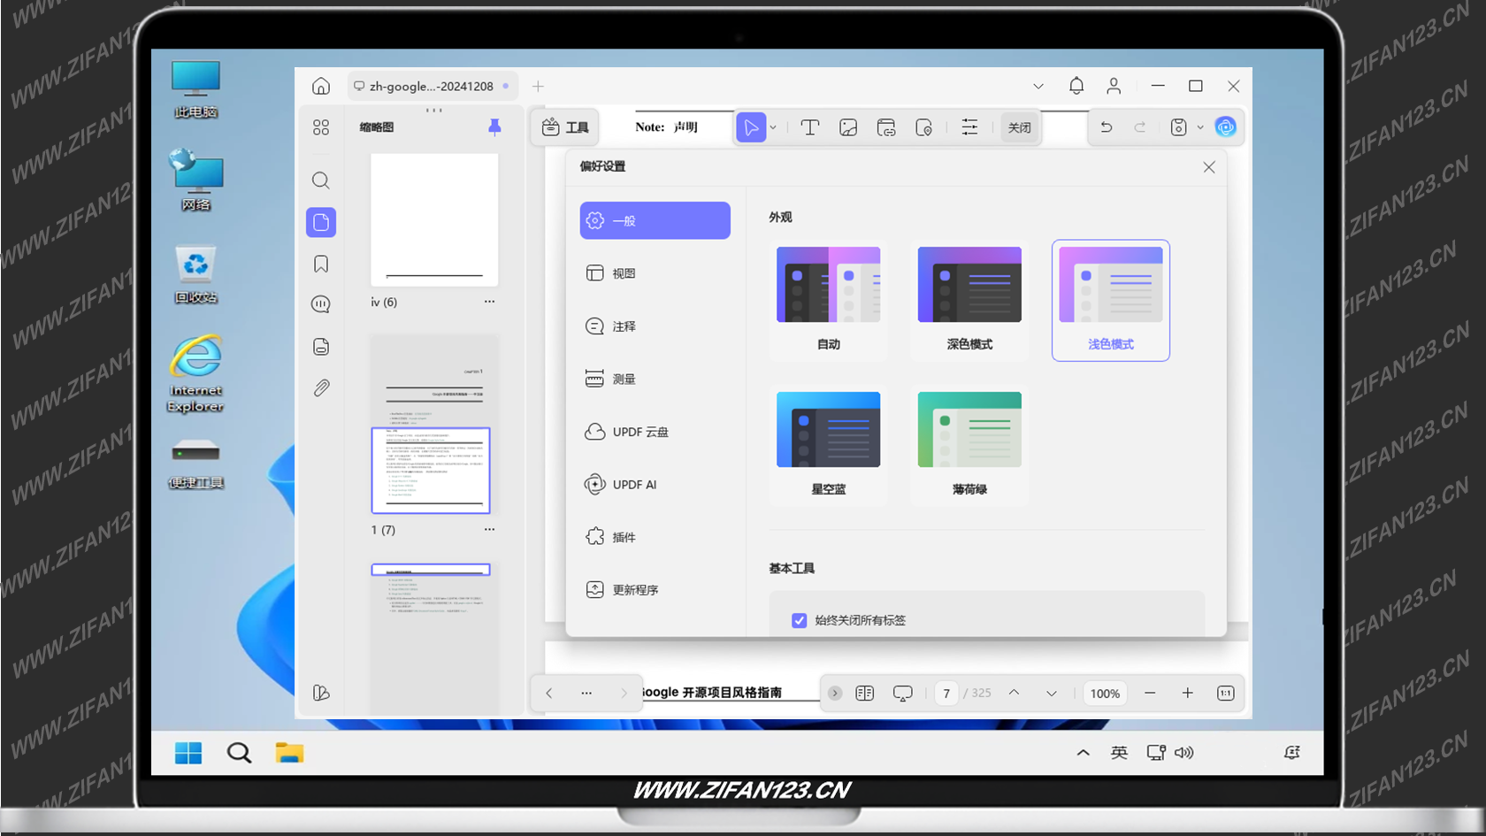Open taskbar search

click(239, 753)
